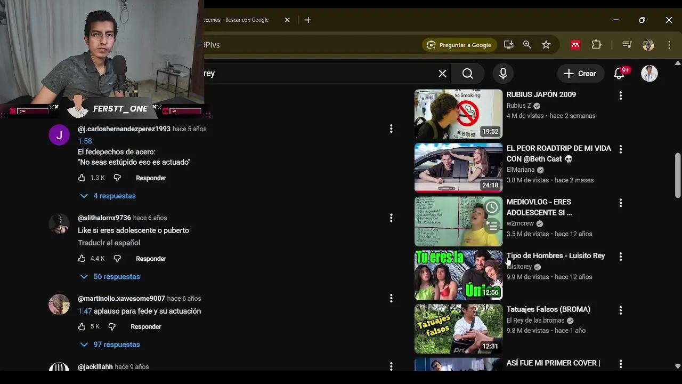The height and width of the screenshot is (384, 682).
Task: Click the zoom magnifier icon in the address bar
Action: (527, 45)
